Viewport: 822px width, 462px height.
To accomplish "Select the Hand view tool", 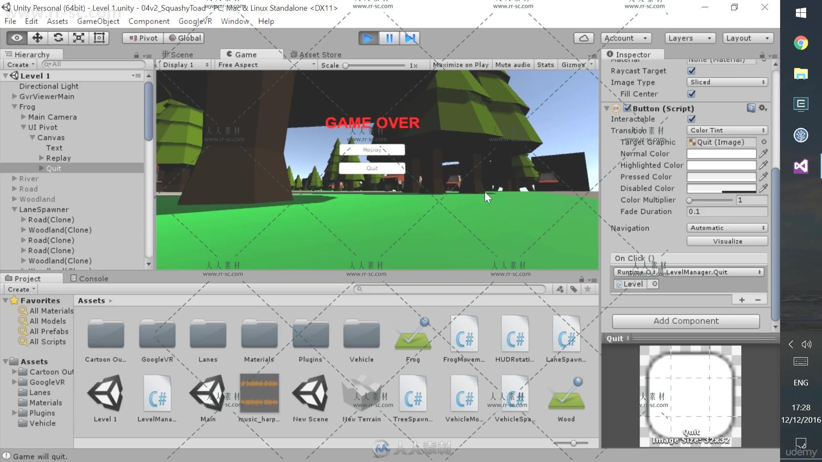I will (17, 38).
